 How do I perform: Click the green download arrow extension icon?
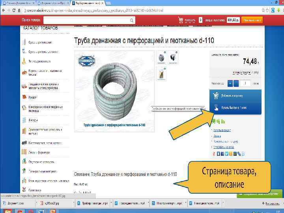pyautogui.click(x=278, y=10)
